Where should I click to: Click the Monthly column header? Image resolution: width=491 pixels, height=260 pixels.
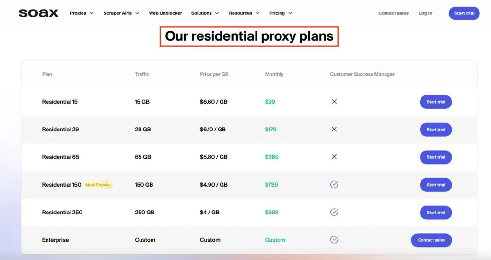274,74
